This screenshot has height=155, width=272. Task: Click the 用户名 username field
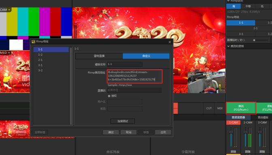[x=125, y=102]
